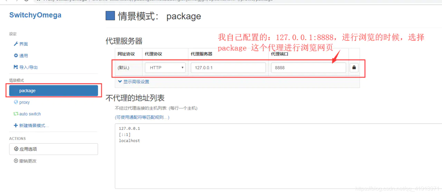Click inside the bypass list text area
The width and height of the screenshot is (442, 195).
pos(278,156)
